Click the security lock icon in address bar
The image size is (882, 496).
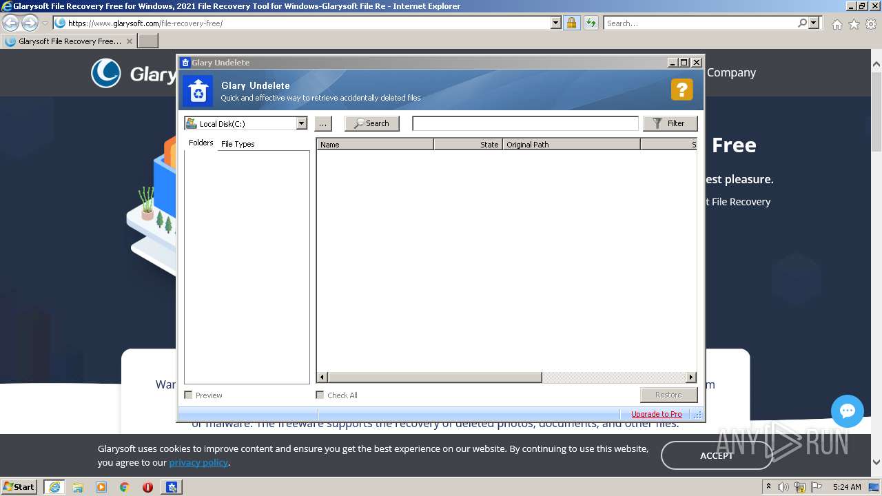click(x=571, y=23)
